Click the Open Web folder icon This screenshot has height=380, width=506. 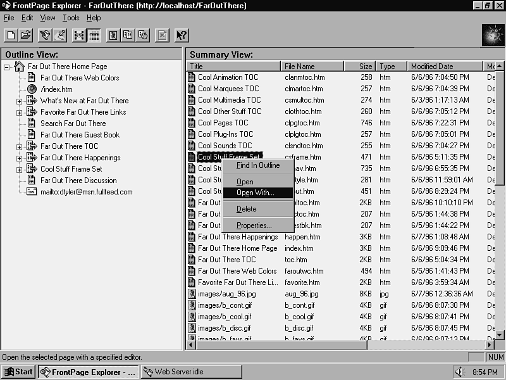[25, 35]
